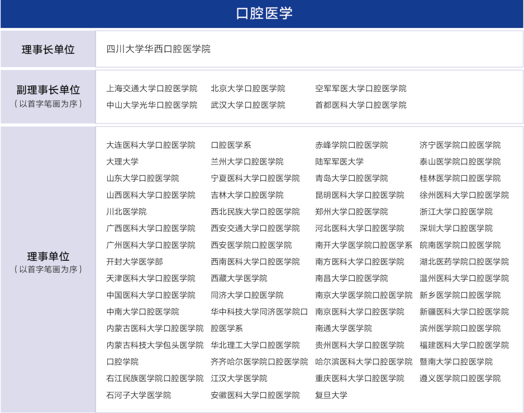This screenshot has height=413, width=524.
Task: Click '中国医科大学口腔医学院' entry
Action: pos(151,295)
